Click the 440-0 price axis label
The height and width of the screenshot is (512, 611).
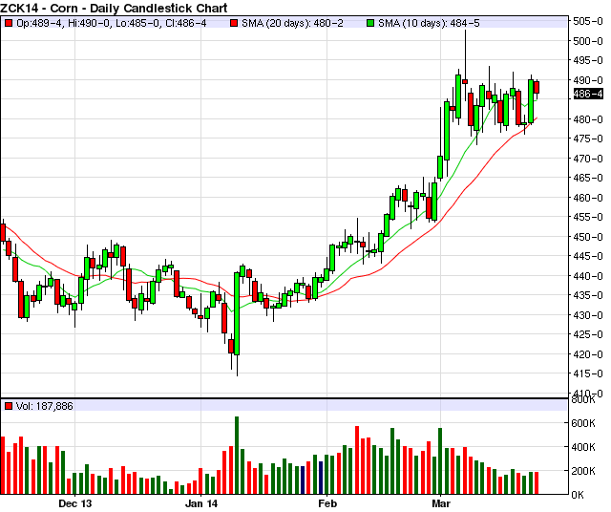pyautogui.click(x=588, y=276)
